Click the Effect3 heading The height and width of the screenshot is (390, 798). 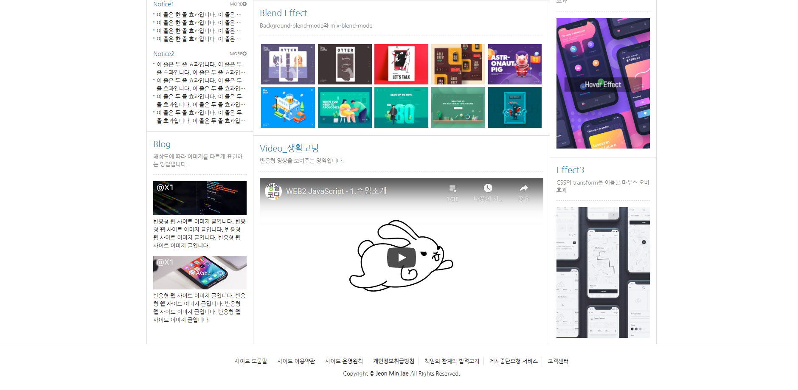570,170
